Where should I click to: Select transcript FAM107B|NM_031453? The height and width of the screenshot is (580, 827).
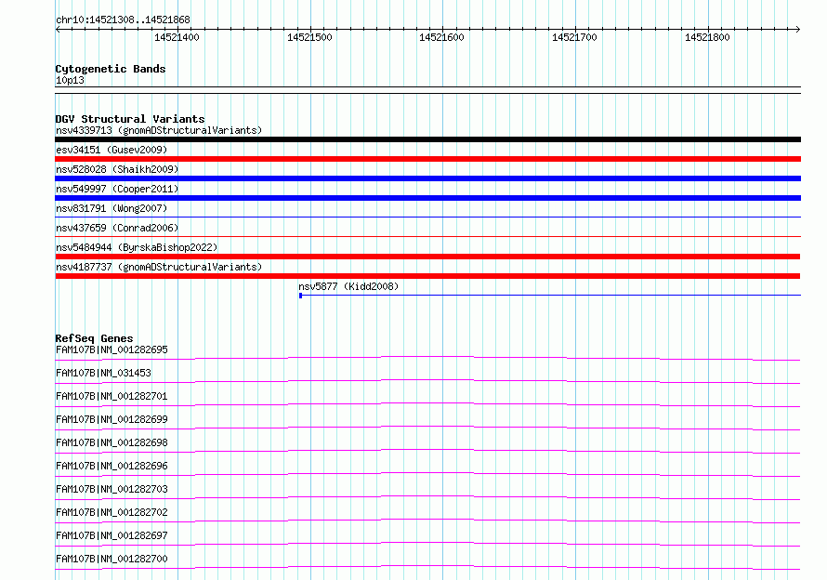coord(103,373)
